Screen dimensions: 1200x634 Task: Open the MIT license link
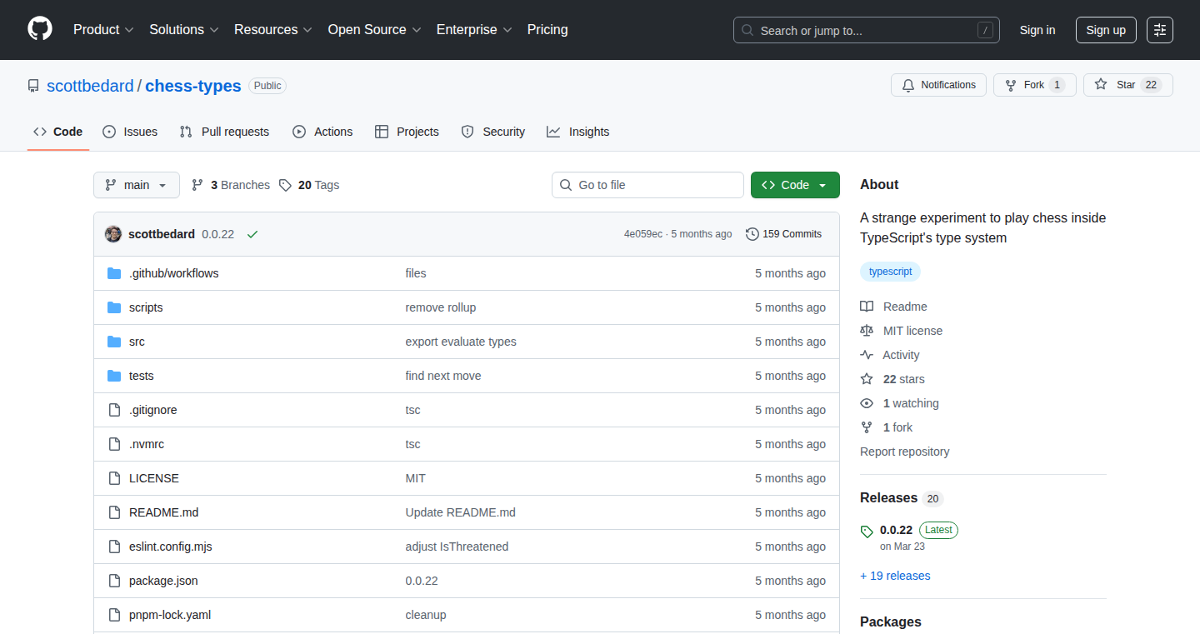902,331
